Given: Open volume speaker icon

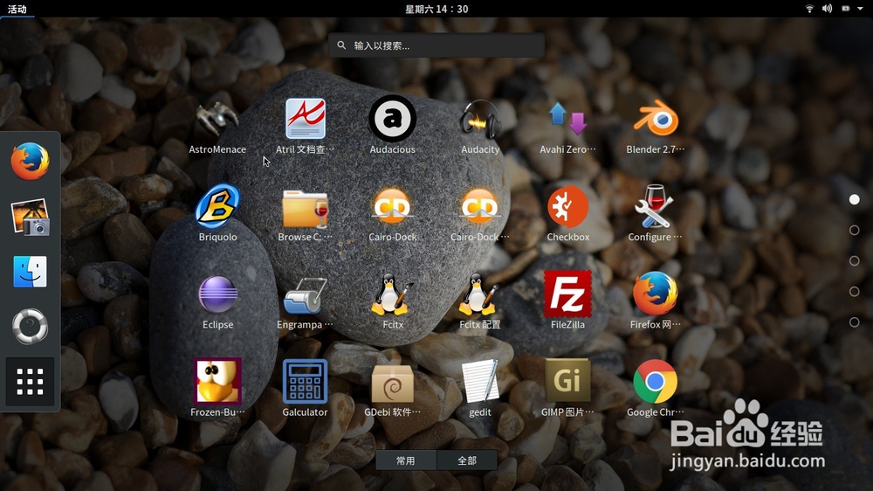Looking at the screenshot, I should click(x=828, y=9).
